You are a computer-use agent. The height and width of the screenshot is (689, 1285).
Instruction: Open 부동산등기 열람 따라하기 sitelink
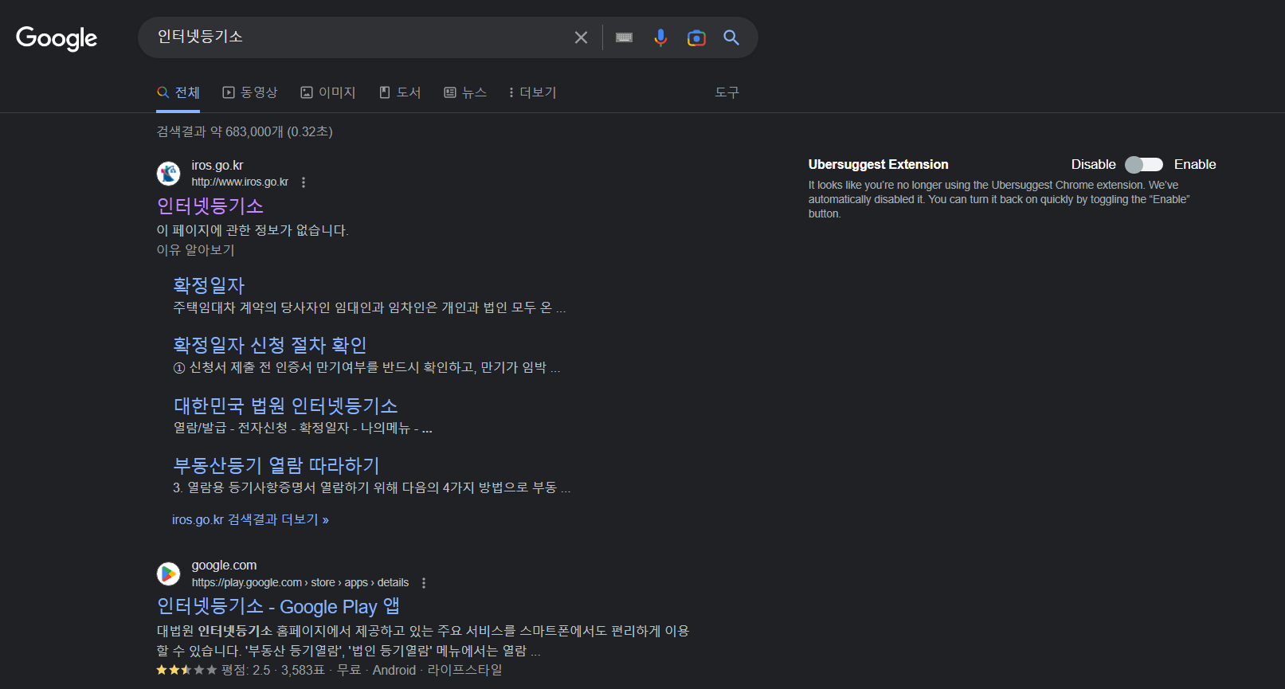[276, 465]
